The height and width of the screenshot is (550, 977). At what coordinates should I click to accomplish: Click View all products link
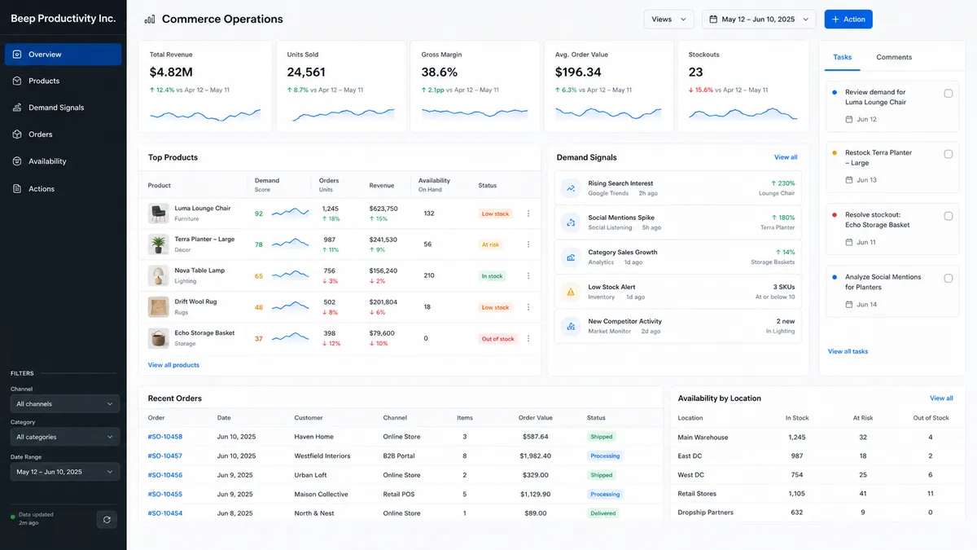[173, 365]
